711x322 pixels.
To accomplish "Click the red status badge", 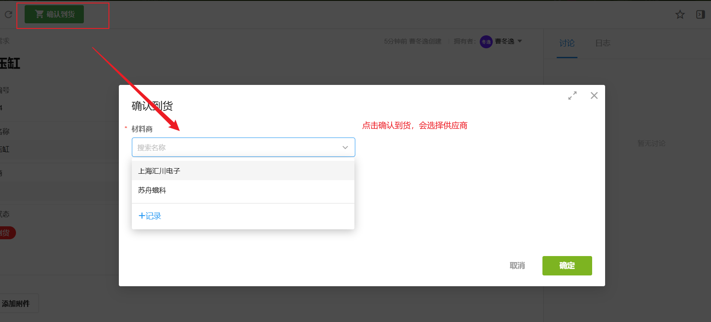I will [x=6, y=233].
